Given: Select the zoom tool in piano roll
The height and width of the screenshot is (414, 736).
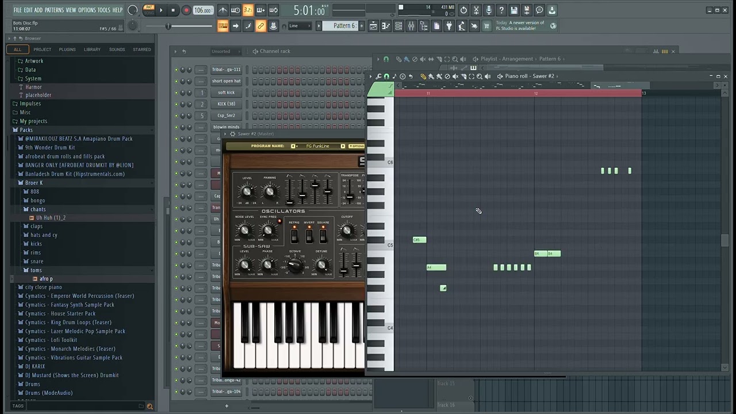Looking at the screenshot, I should [x=480, y=76].
